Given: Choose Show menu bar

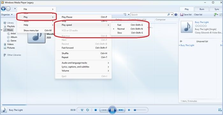Looking at the screenshot, I should point(37,30).
